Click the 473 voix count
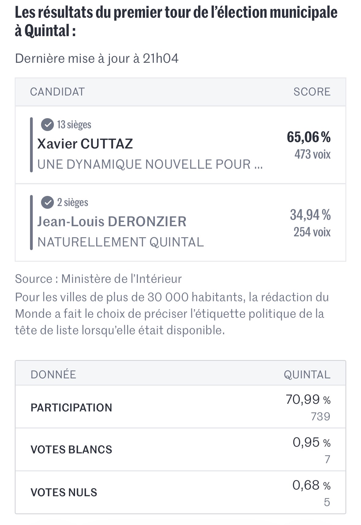 [x=312, y=154]
